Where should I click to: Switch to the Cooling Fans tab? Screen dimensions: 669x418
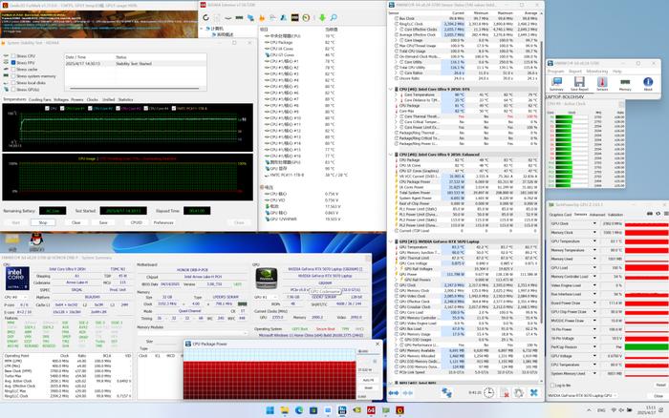coord(39,99)
